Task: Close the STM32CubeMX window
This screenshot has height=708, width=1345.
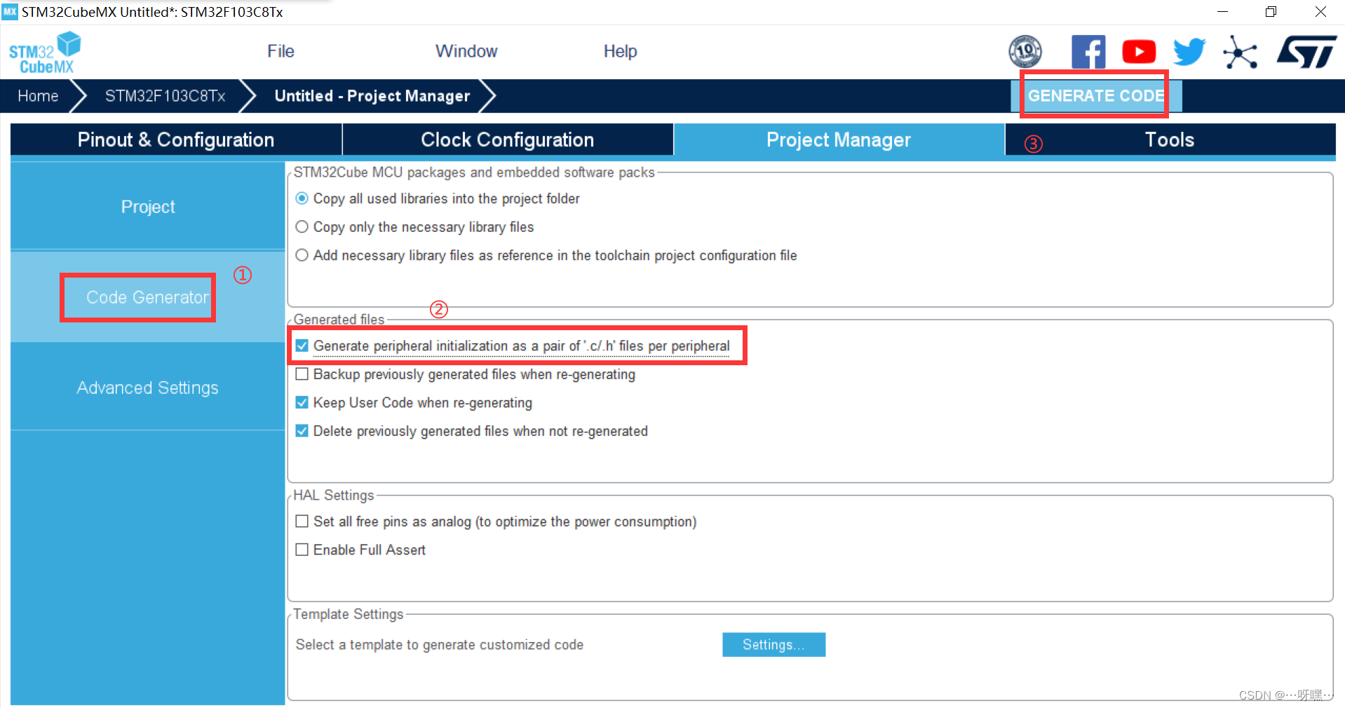Action: coord(1320,12)
